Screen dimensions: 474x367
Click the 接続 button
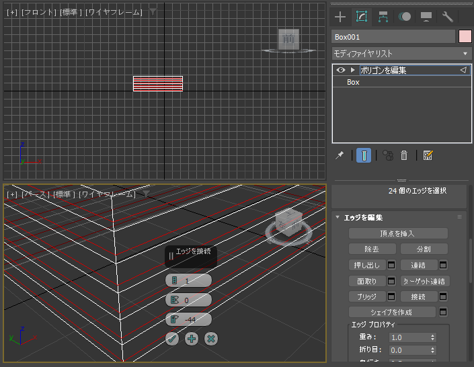(419, 296)
